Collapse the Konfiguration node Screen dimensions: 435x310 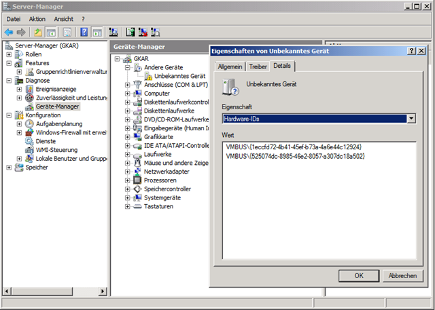[x=9, y=115]
